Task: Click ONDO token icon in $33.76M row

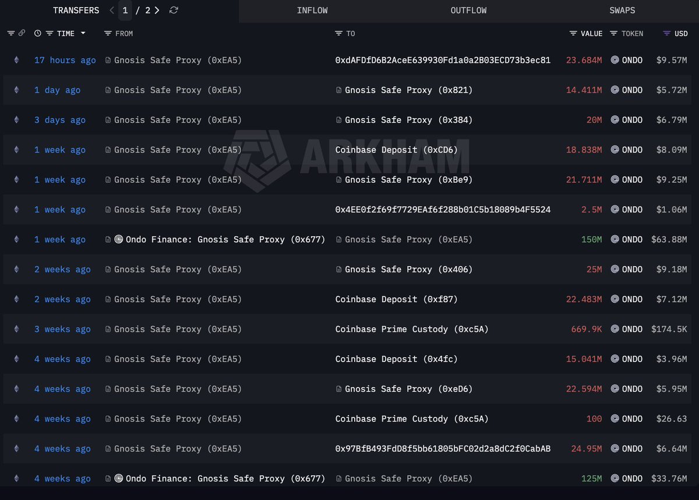Action: (x=615, y=478)
